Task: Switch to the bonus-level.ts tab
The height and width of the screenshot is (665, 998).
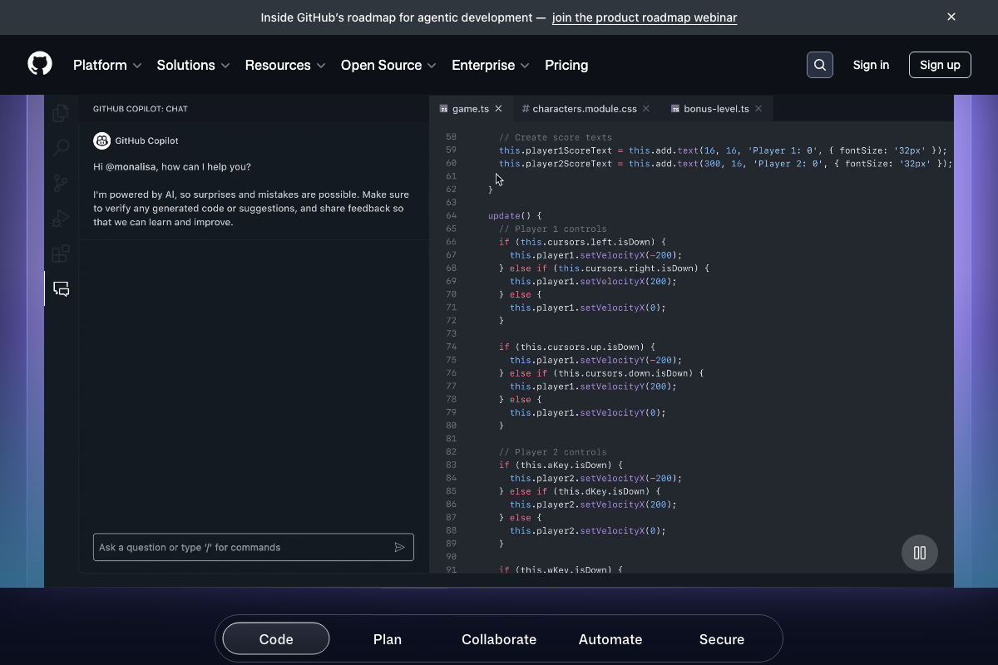Action: pyautogui.click(x=716, y=109)
